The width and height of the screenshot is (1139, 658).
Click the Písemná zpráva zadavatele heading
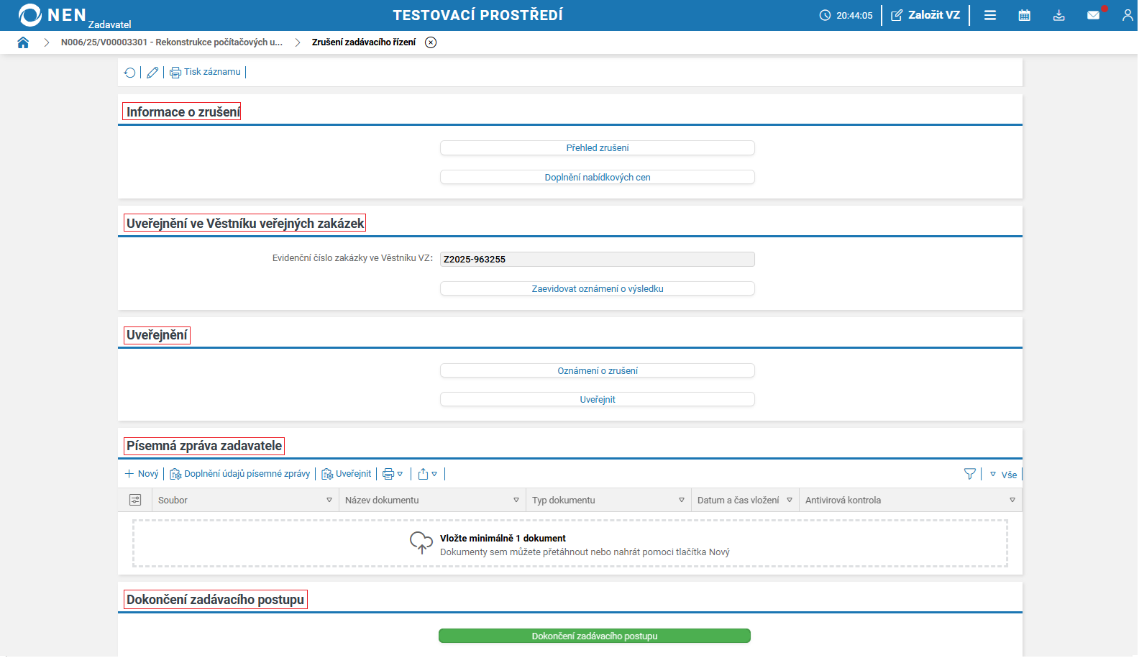coord(204,447)
